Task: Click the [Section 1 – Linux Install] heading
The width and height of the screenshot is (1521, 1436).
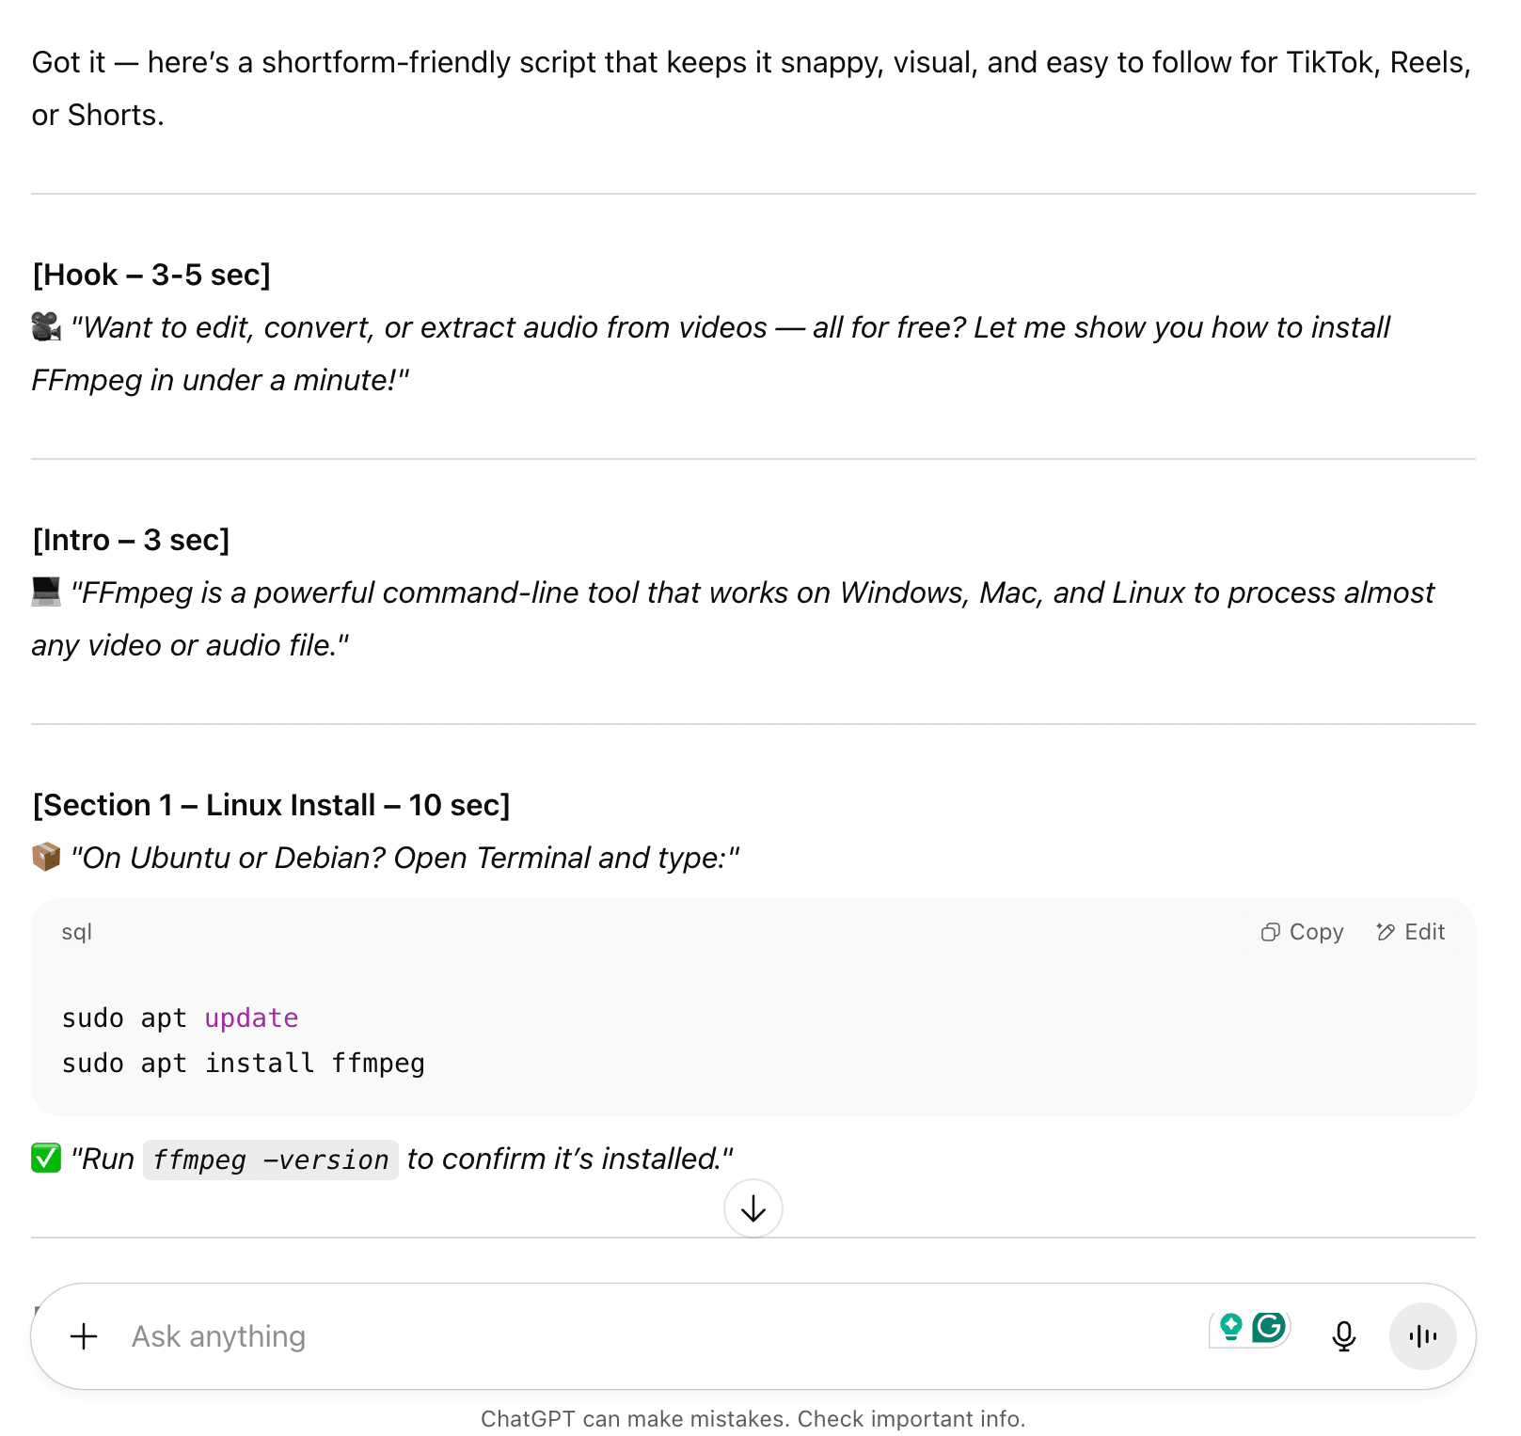Action: (271, 805)
